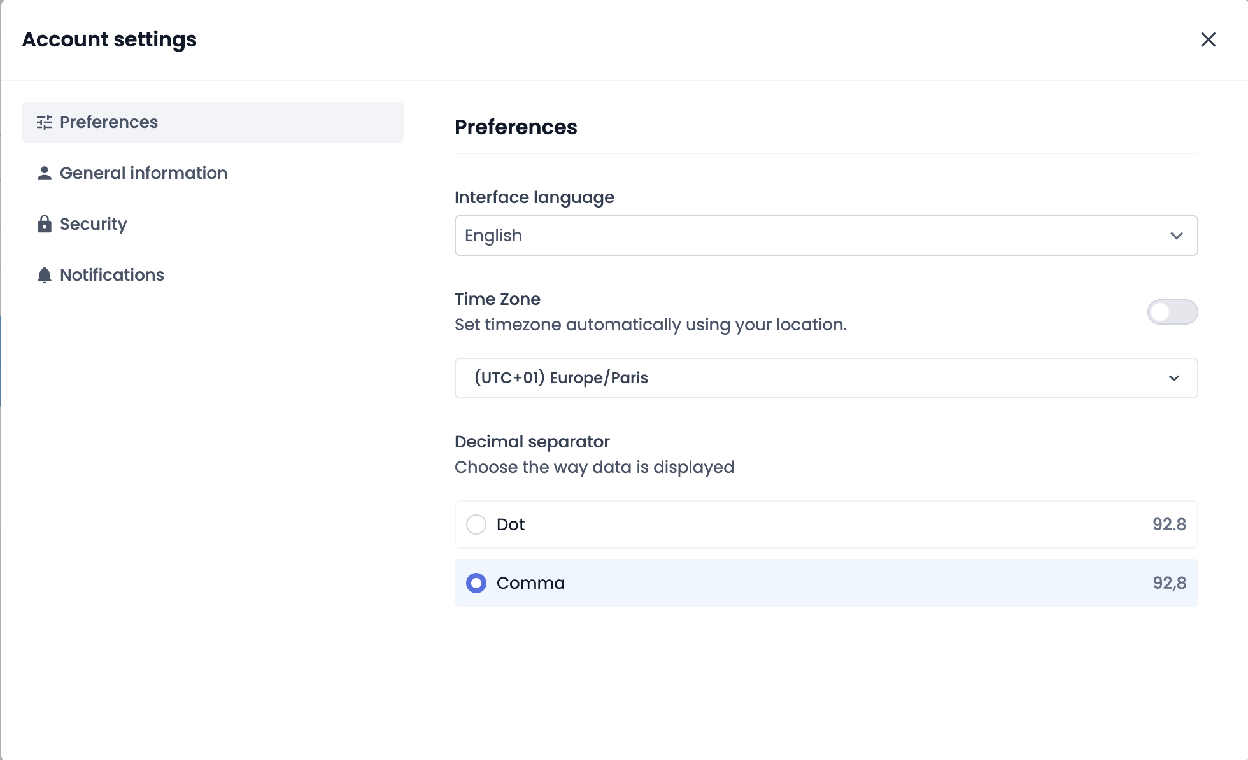This screenshot has height=760, width=1248.
Task: Close the Account settings dialog
Action: coord(1208,39)
